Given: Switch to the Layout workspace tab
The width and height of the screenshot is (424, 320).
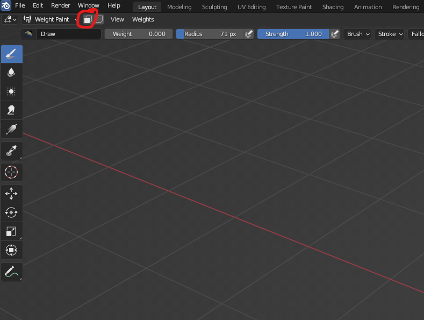Looking at the screenshot, I should [x=147, y=7].
